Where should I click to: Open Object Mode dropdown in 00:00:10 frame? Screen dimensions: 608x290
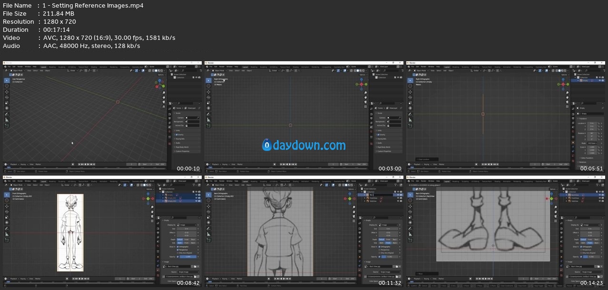click(17, 70)
